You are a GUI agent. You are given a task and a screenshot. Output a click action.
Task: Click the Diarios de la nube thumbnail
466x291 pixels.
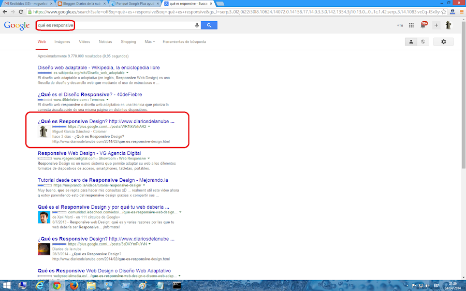click(x=43, y=249)
